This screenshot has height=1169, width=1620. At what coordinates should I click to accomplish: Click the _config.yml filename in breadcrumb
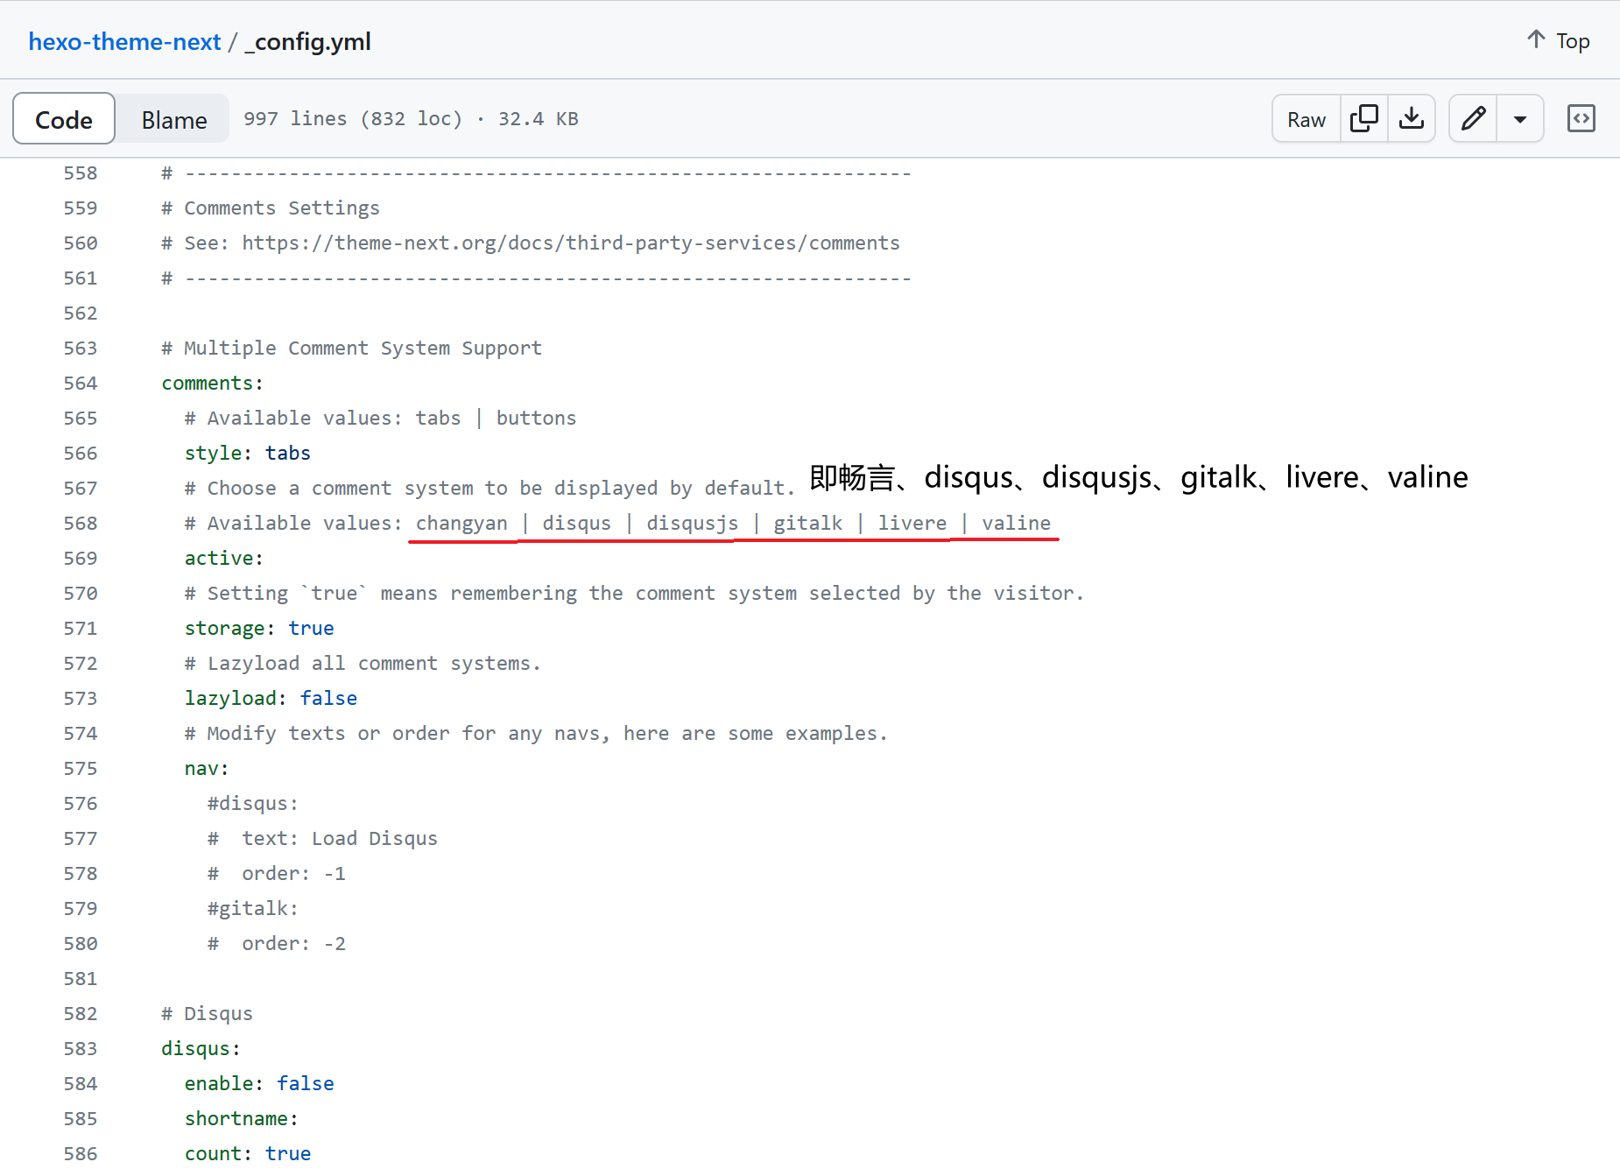point(307,41)
